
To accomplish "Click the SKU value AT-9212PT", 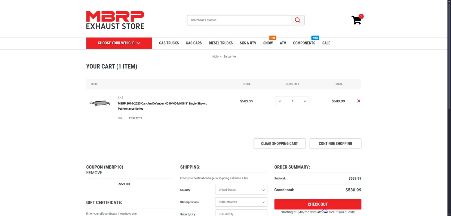I will pos(135,118).
